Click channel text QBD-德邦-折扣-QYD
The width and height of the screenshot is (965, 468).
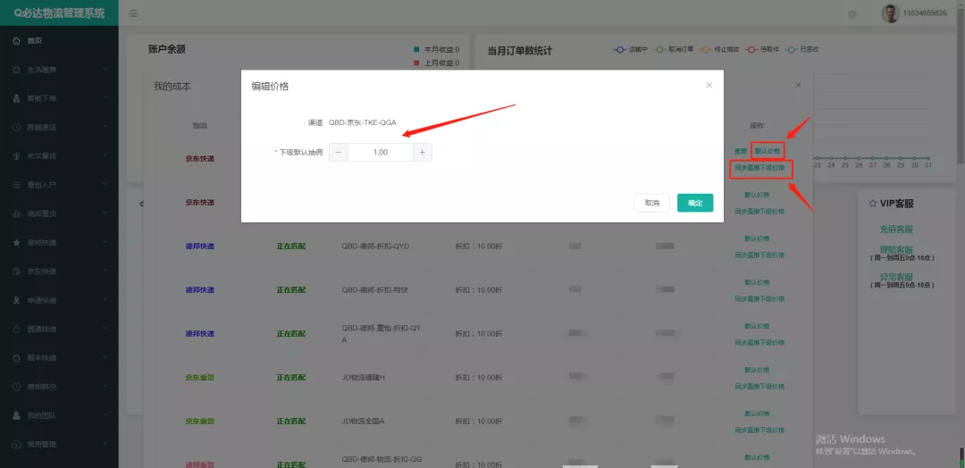(x=375, y=247)
